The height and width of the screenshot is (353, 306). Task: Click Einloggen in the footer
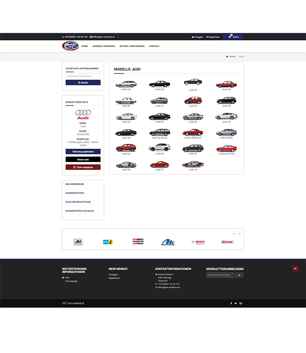[113, 275]
